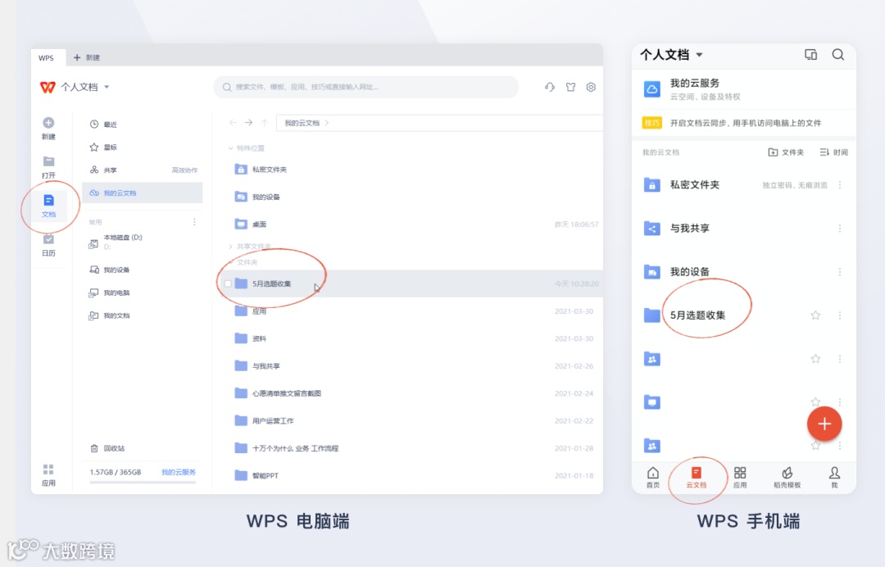
Task: Tap the 稻壳模板 icon on mobile
Action: [787, 472]
